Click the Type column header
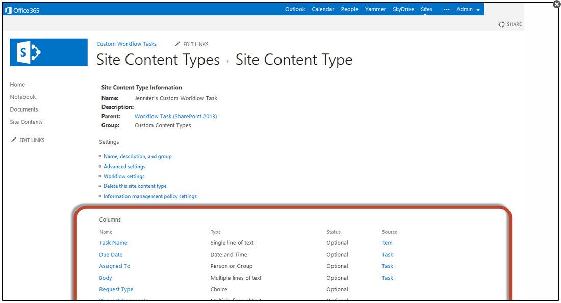Screen dimensions: 561x303 click(215, 232)
